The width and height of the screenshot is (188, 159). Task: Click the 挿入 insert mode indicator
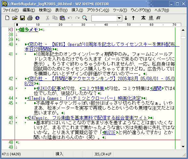59,154
